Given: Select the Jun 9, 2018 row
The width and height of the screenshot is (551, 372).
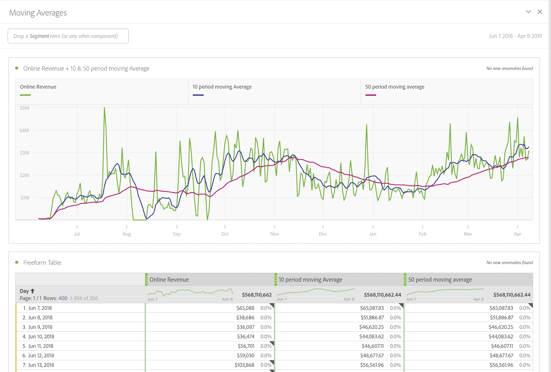Looking at the screenshot, I should point(80,327).
